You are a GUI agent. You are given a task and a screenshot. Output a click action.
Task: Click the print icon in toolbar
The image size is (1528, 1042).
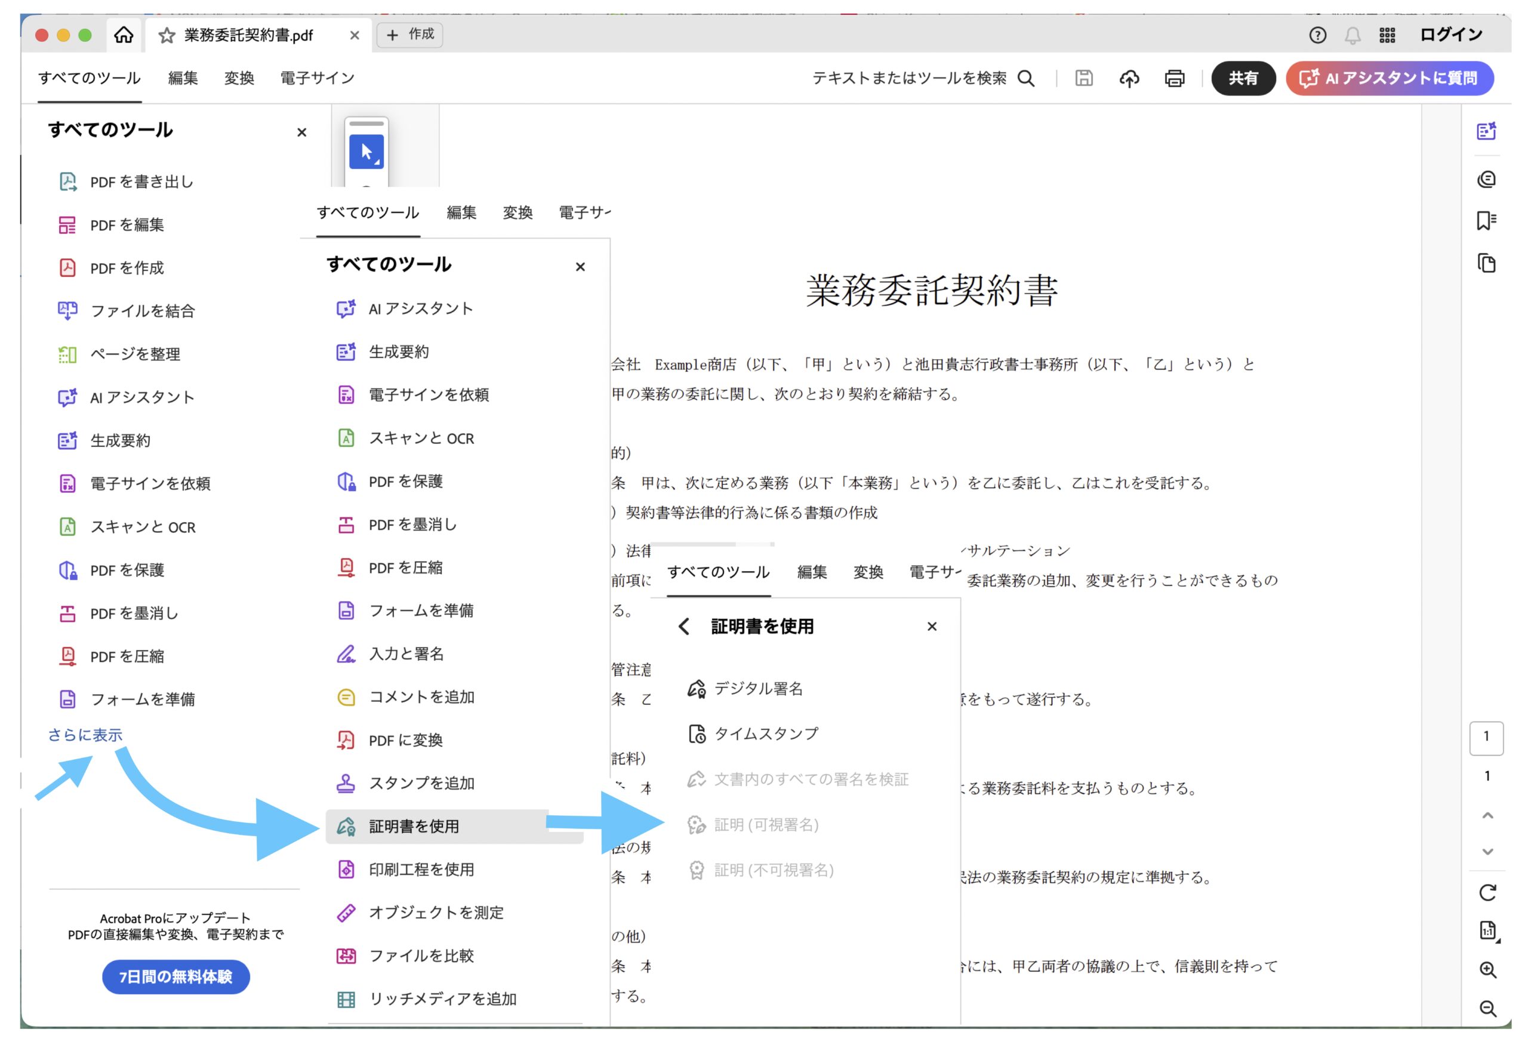click(1174, 78)
